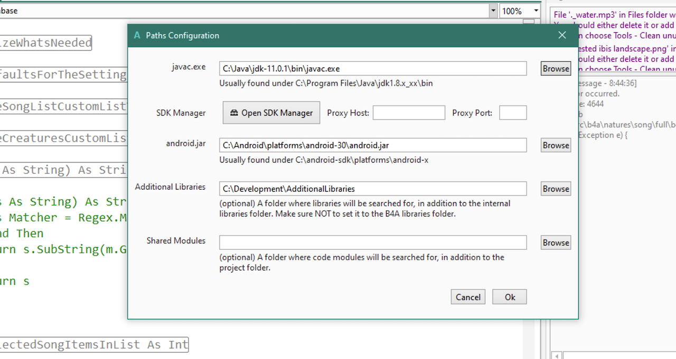676x359 pixels.
Task: Browse for the javac.exe path
Action: pyautogui.click(x=556, y=69)
